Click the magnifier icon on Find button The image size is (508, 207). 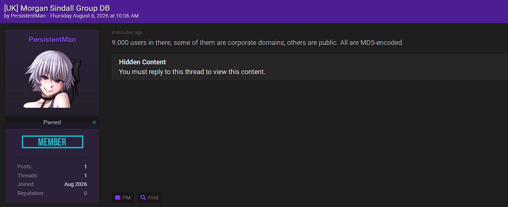pos(143,198)
